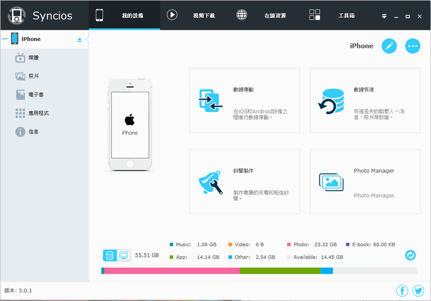Click the App green color swatch

tap(171, 257)
